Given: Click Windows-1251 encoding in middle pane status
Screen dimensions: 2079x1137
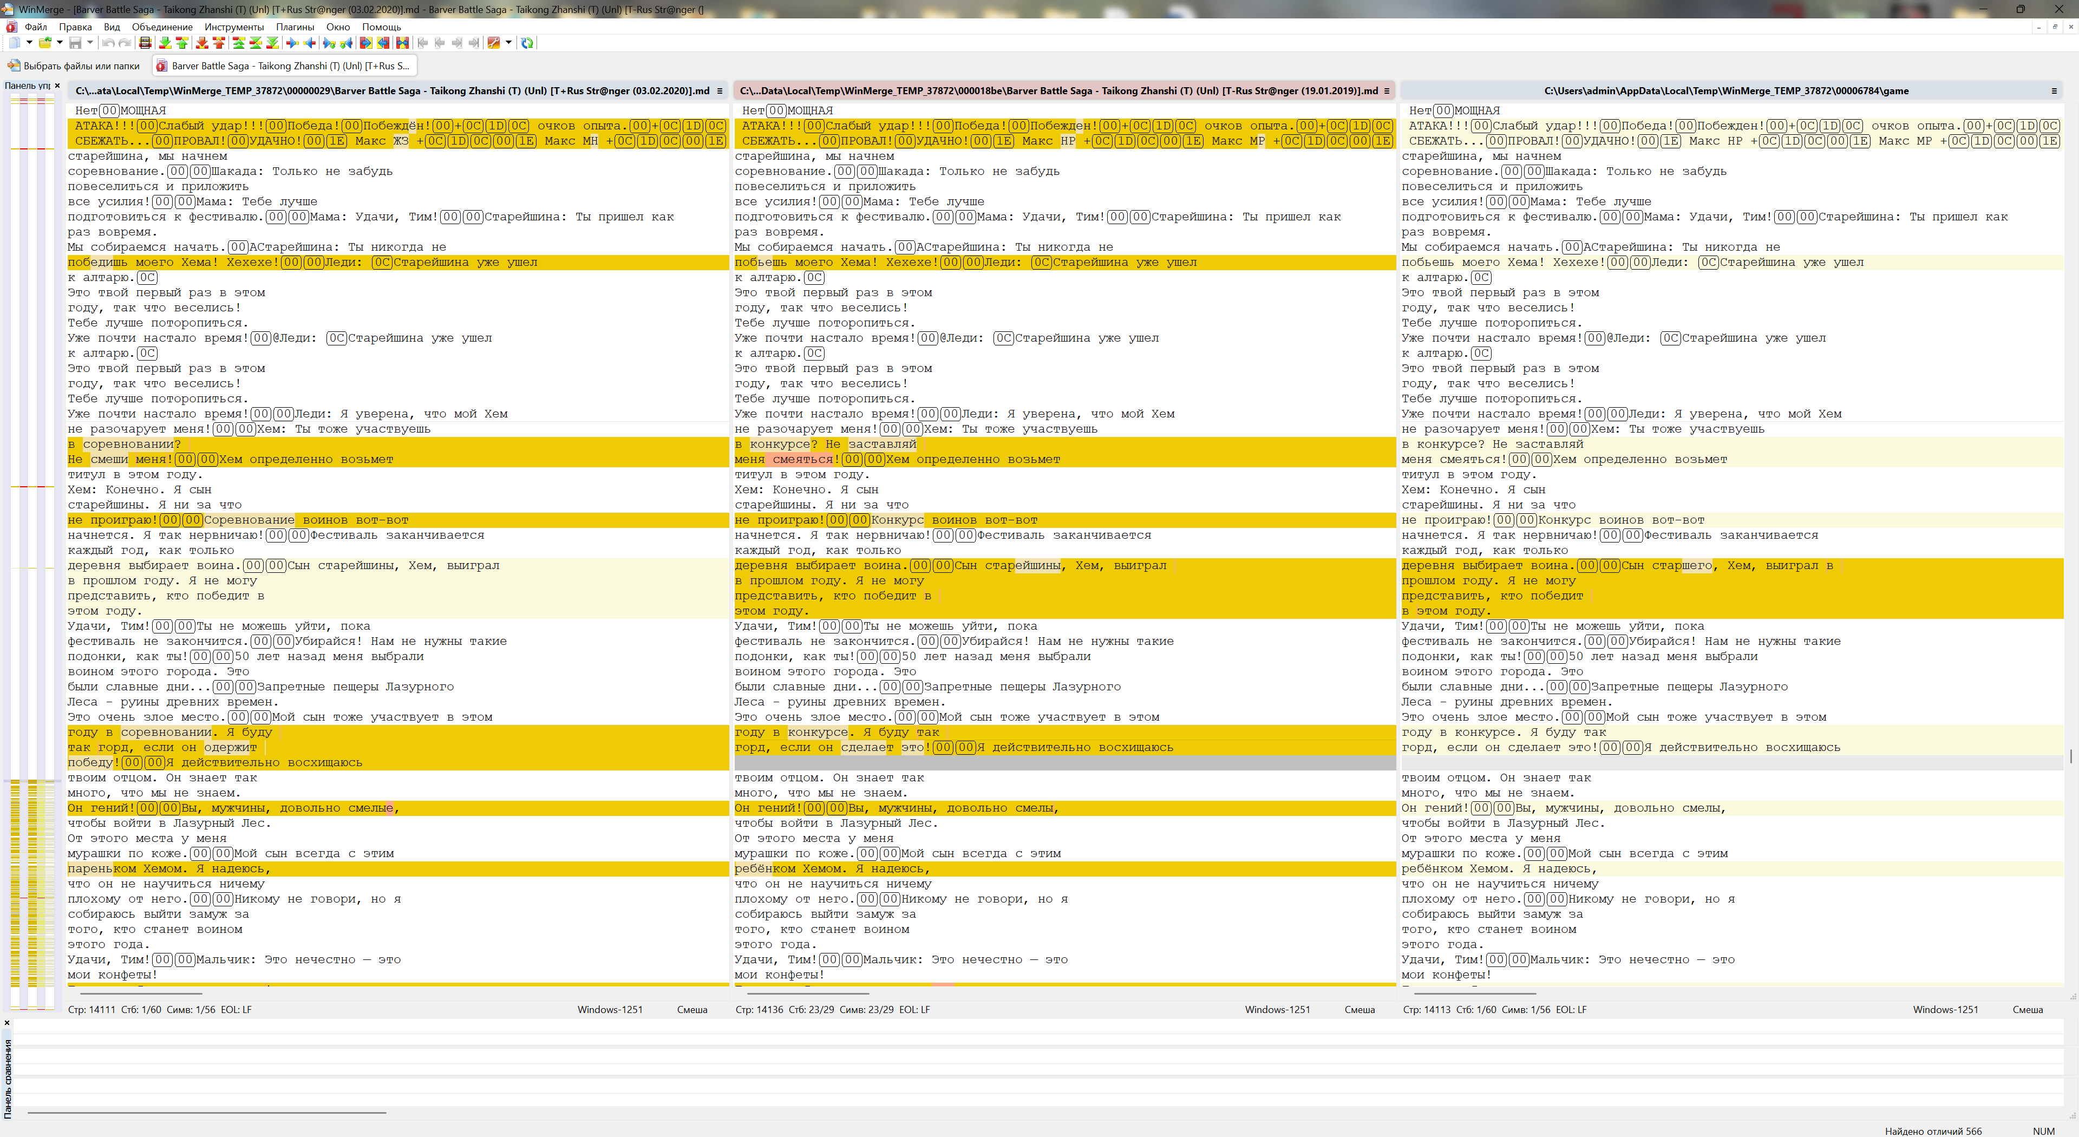Looking at the screenshot, I should (x=1278, y=1010).
